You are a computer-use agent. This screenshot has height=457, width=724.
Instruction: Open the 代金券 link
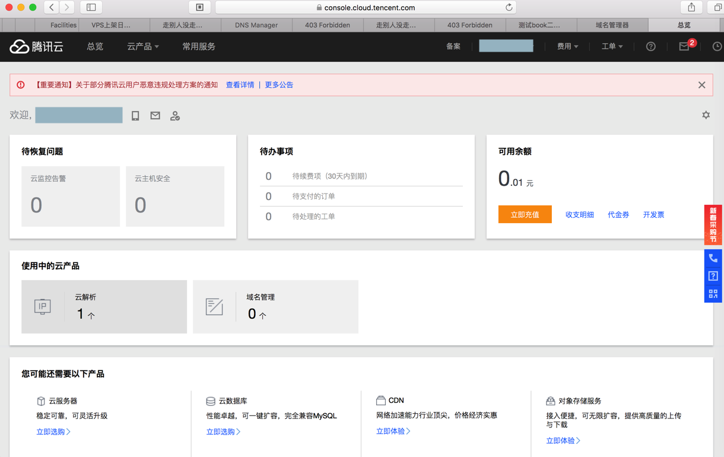[x=618, y=215]
